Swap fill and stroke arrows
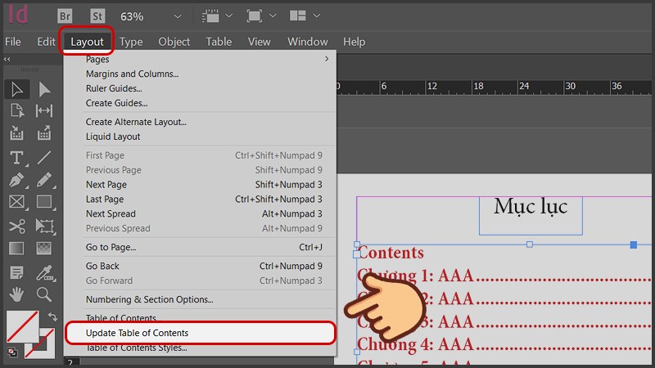 coord(52,317)
